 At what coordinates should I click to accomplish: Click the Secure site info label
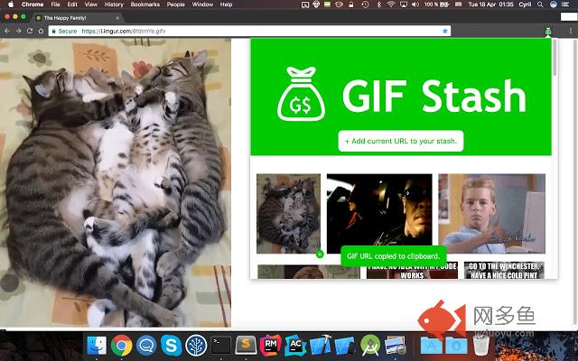tap(64, 31)
